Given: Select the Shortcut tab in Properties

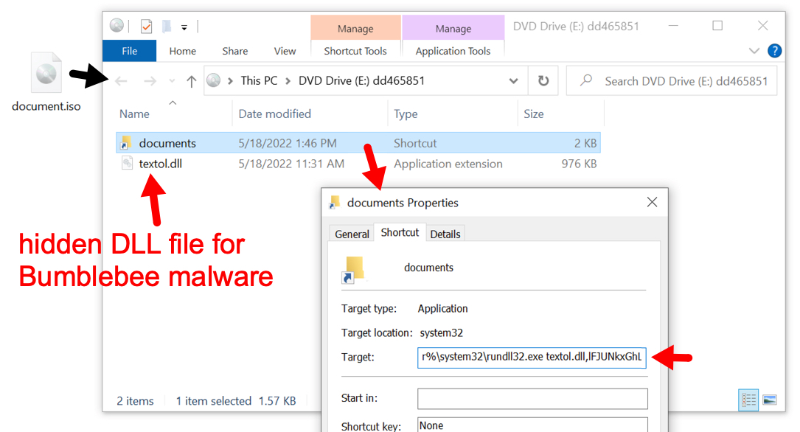Looking at the screenshot, I should [x=400, y=232].
